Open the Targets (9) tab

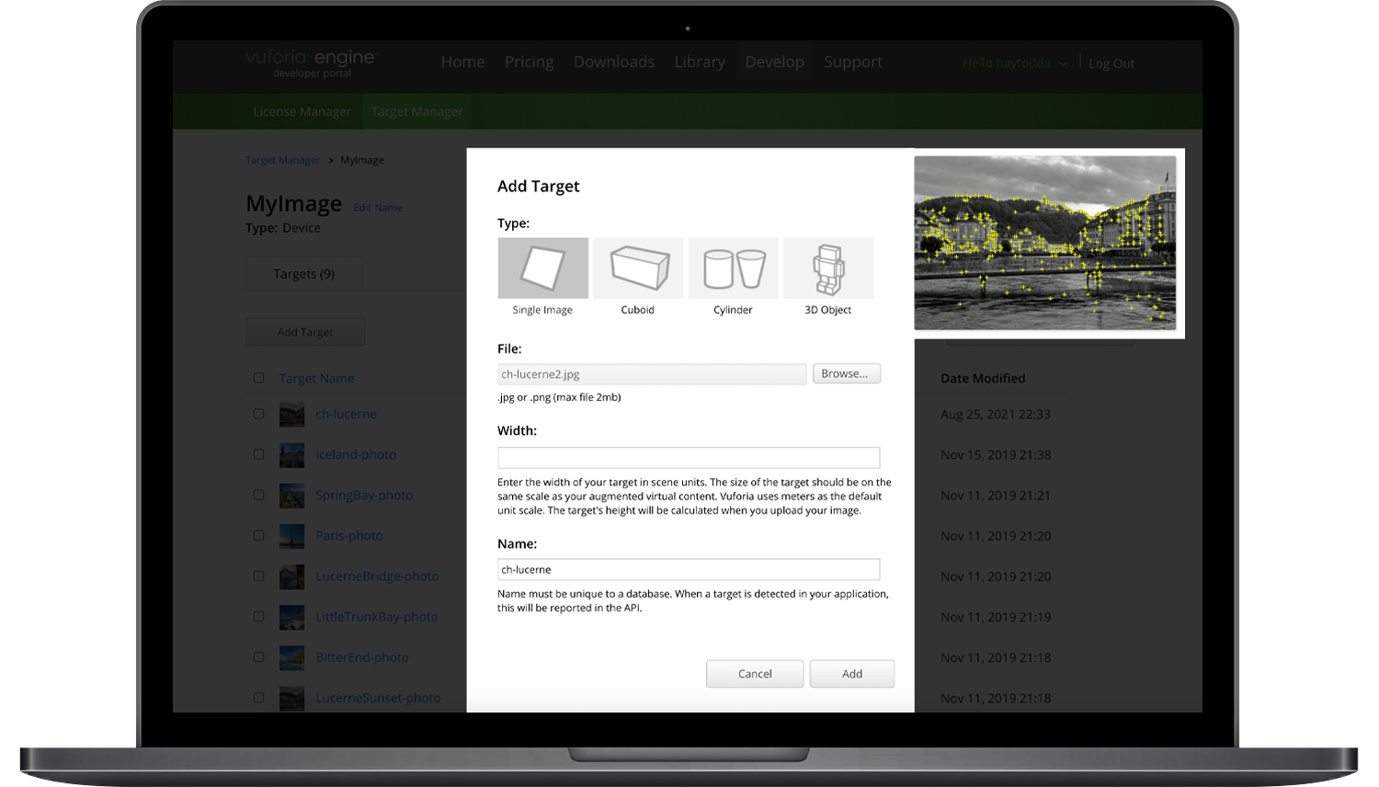pyautogui.click(x=304, y=274)
